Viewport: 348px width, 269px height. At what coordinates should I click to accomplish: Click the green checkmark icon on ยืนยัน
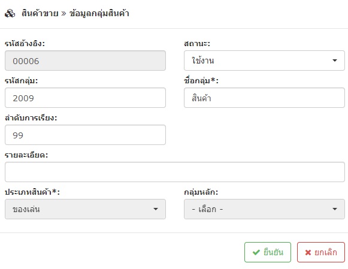pyautogui.click(x=256, y=252)
